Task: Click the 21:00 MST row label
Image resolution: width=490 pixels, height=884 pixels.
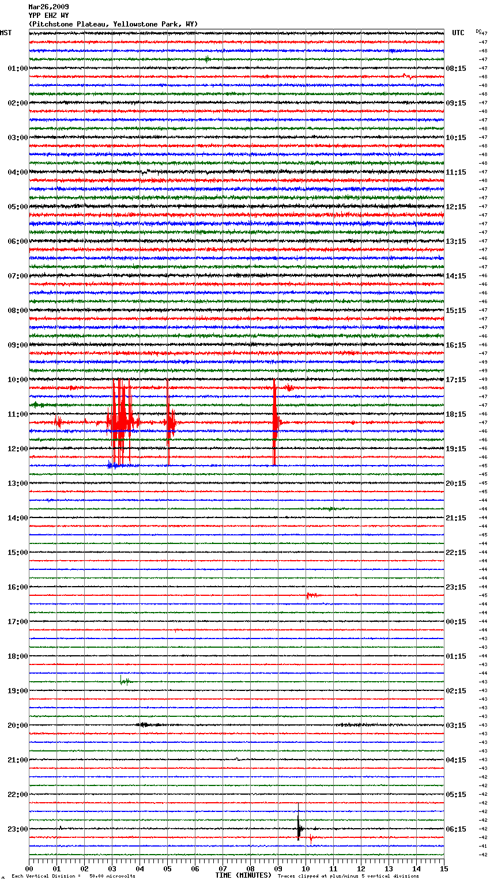Action: tap(18, 760)
